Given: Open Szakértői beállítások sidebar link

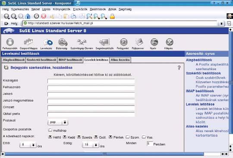Looking at the screenshot, I should 203,73.
